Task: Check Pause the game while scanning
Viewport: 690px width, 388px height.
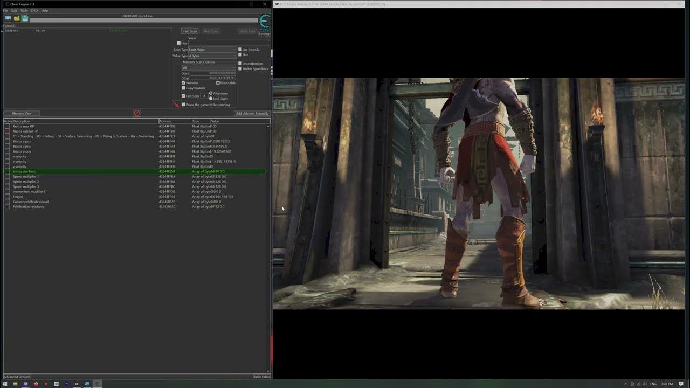Action: click(x=183, y=105)
